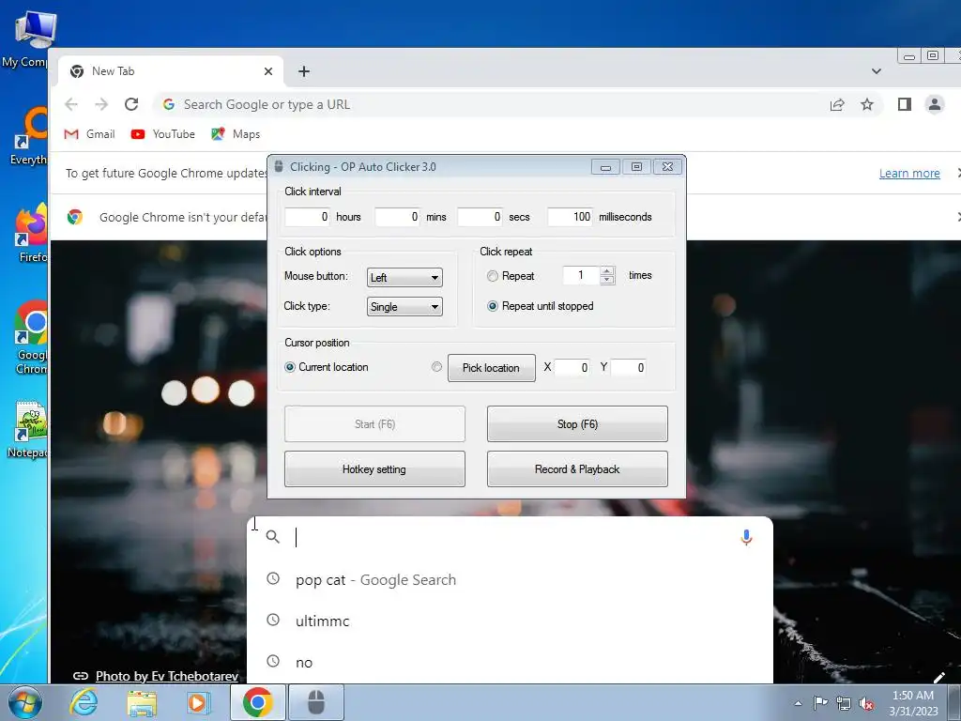Click Learn more link in Chrome
Viewport: 961px width, 721px height.
click(909, 174)
